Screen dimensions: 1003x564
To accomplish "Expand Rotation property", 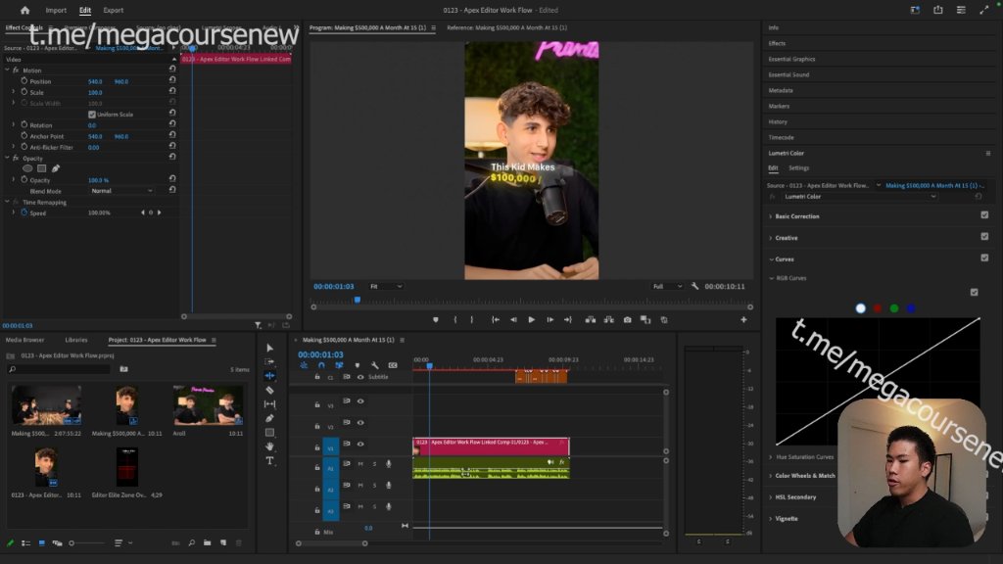I will (x=14, y=124).
